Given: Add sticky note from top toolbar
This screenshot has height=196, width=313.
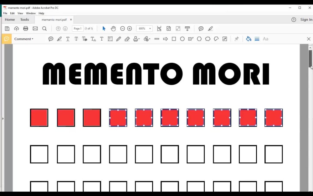Looking at the screenshot, I should pyautogui.click(x=201, y=29).
